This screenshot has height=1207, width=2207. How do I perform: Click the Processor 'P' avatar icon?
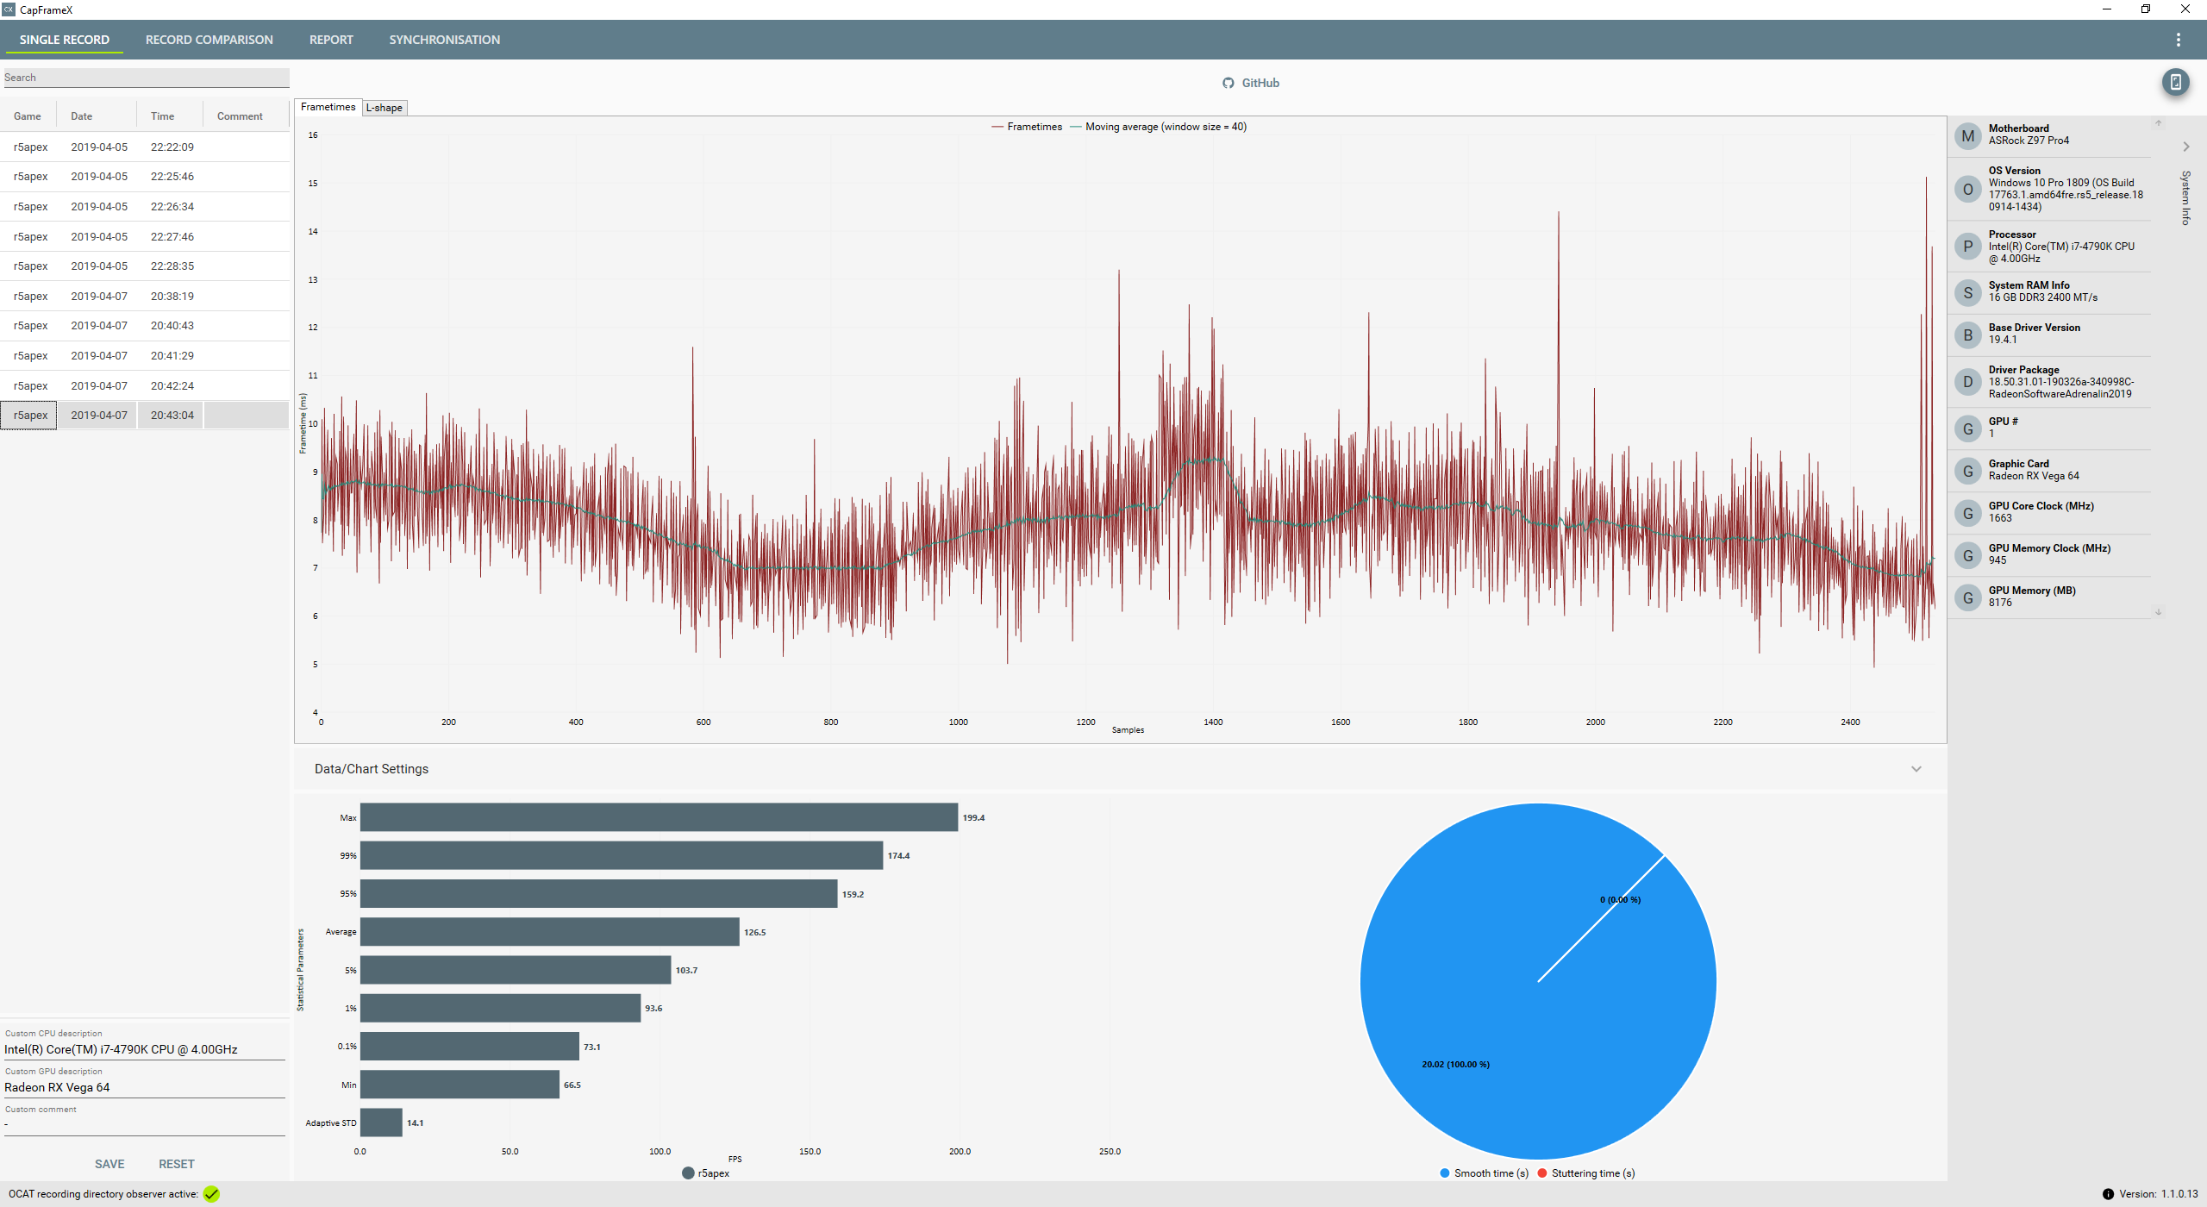coord(1967,247)
